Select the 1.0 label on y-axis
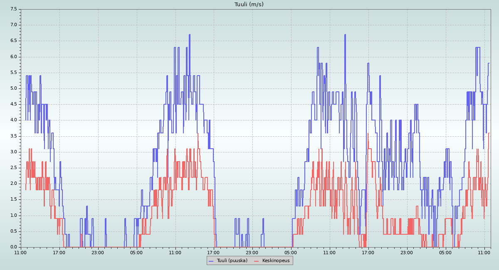The height and width of the screenshot is (270, 499). 13,215
